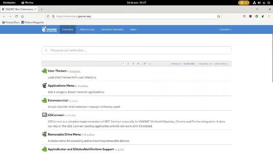Viewport: 273px width, 153px height.
Task: Open the power menu icon in top bar
Action: click(269, 3)
